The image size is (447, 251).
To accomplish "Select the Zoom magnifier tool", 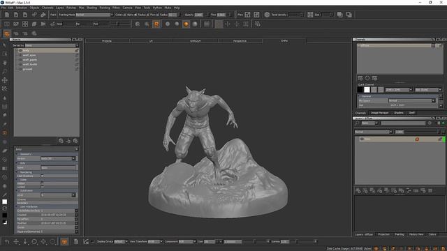I will click(5, 71).
